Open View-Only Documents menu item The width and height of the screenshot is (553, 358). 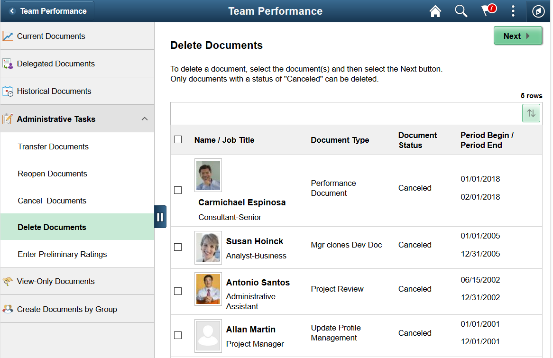click(77, 281)
